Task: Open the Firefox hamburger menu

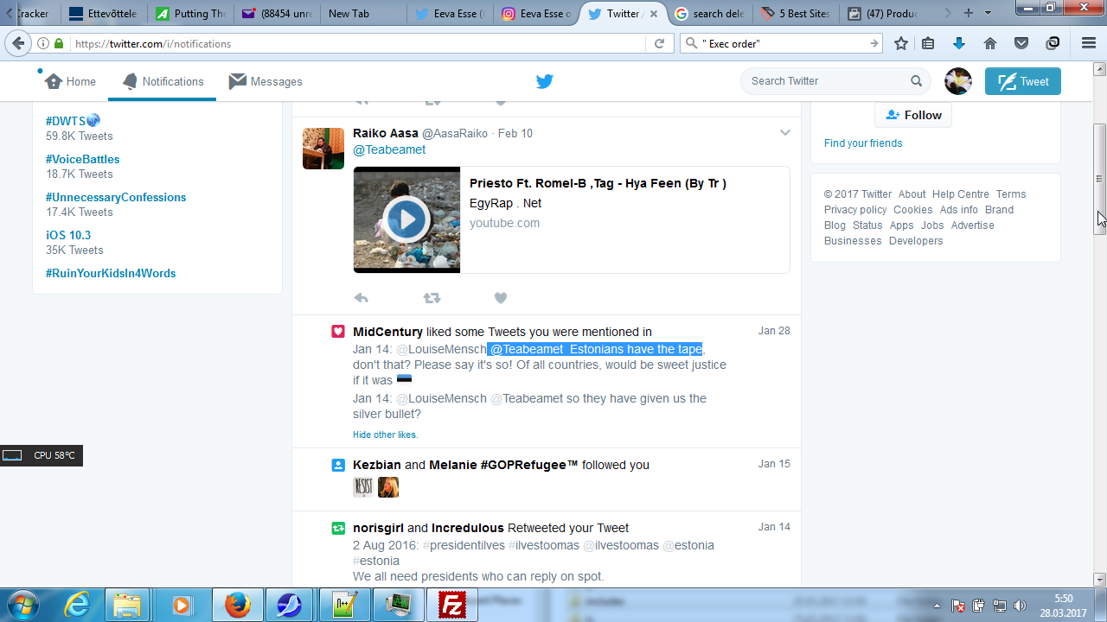Action: point(1090,43)
